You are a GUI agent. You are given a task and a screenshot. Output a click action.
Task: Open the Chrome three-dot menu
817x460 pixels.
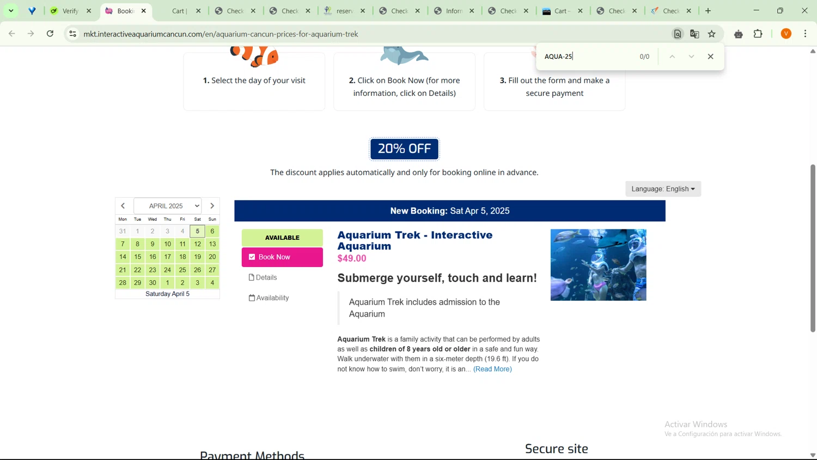806,34
